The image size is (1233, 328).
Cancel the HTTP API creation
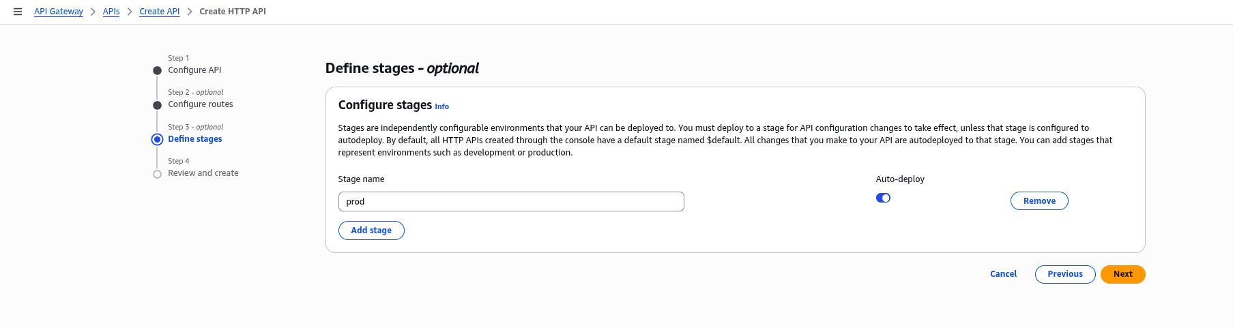[x=1003, y=274]
